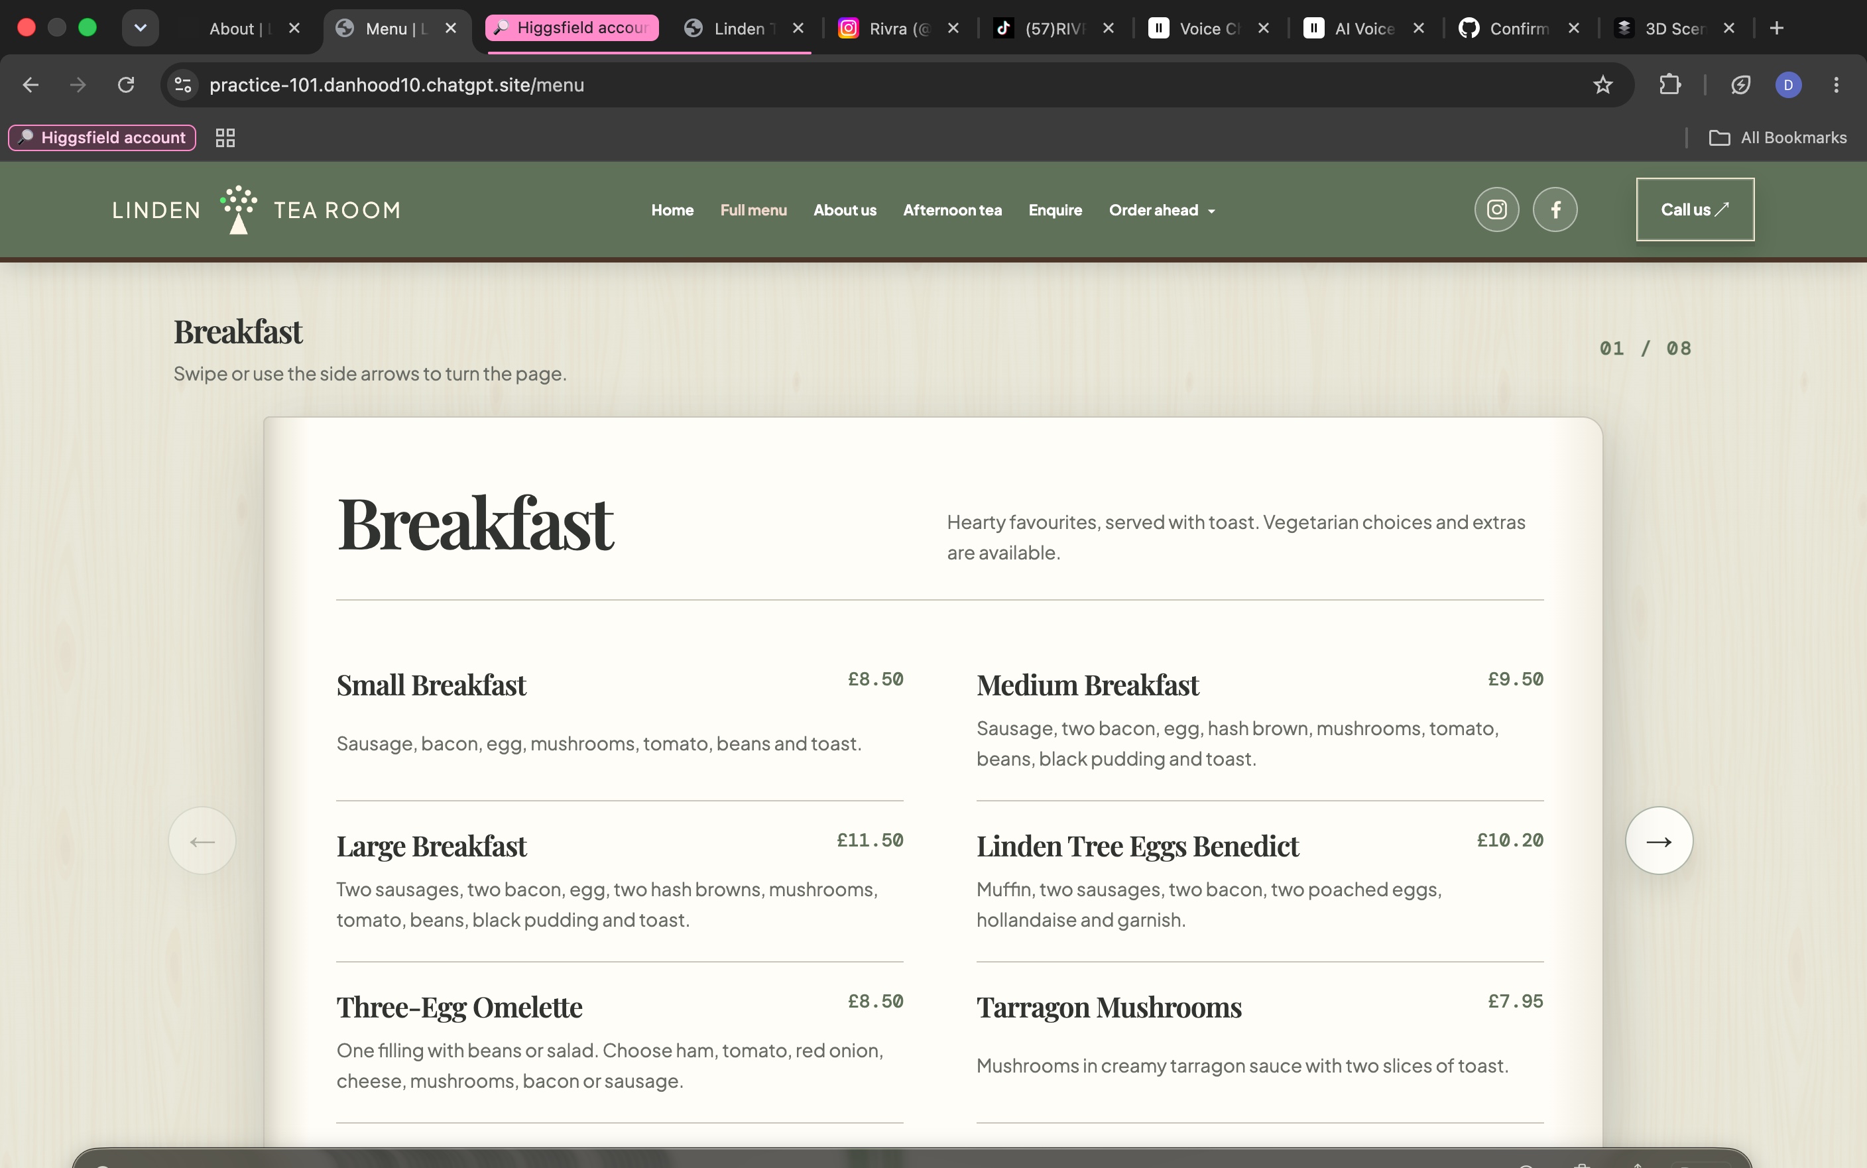
Task: Click the 01 / 08 page counter
Action: click(1646, 349)
